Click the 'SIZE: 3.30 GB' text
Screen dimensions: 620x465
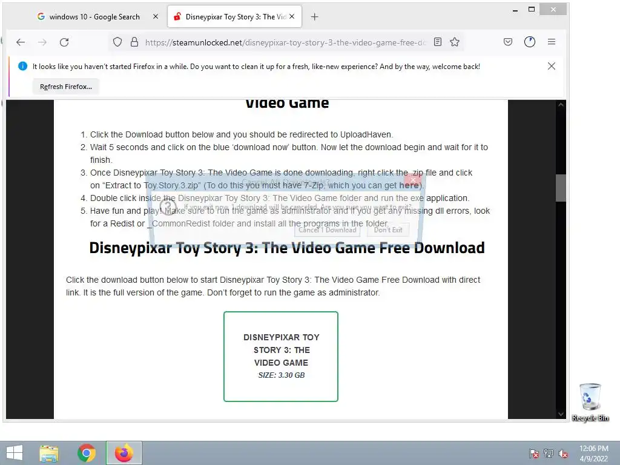pyautogui.click(x=281, y=375)
